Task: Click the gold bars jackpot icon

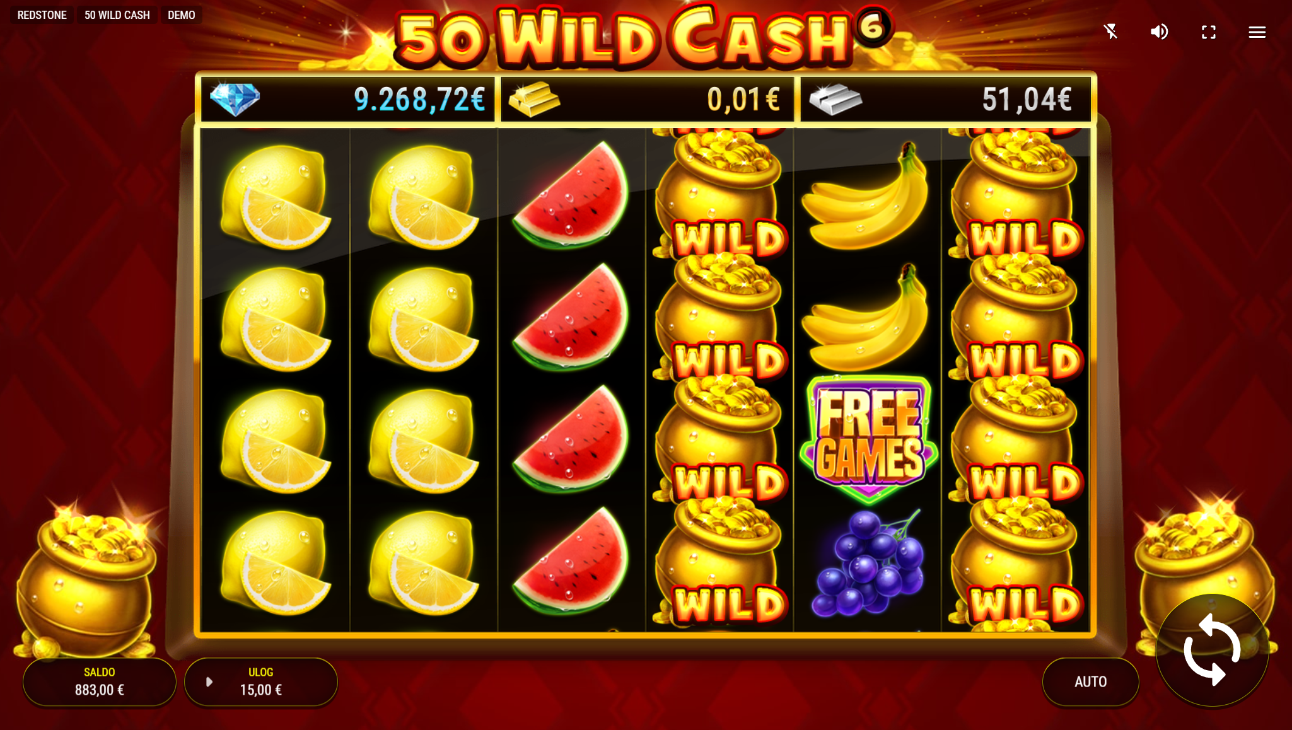Action: [534, 99]
